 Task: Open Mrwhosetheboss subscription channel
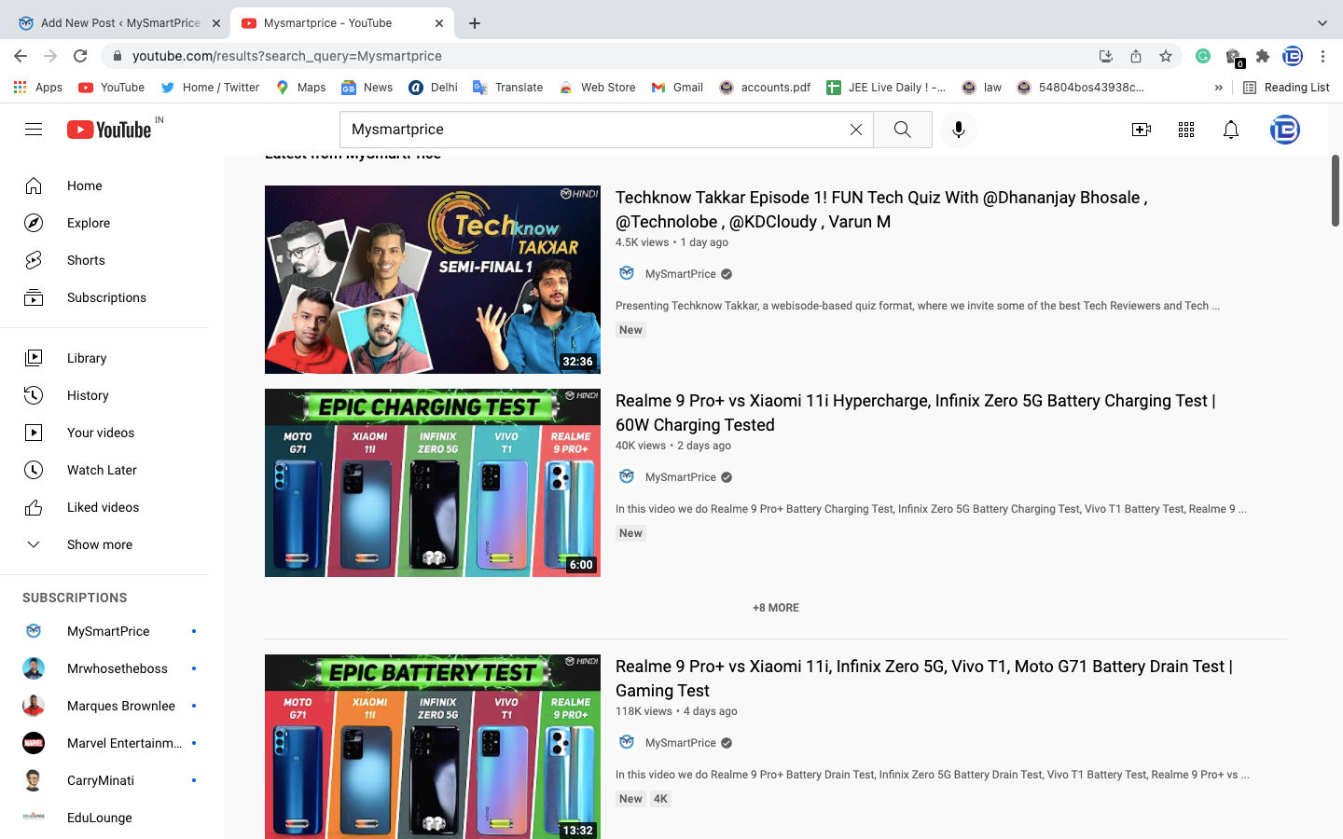[104, 668]
